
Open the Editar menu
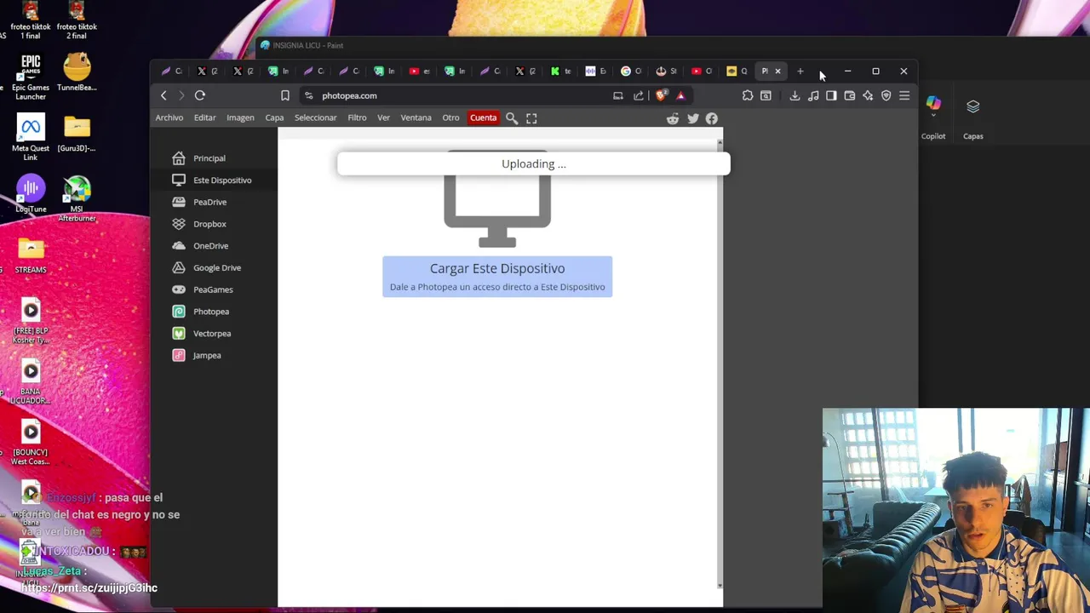coord(204,117)
